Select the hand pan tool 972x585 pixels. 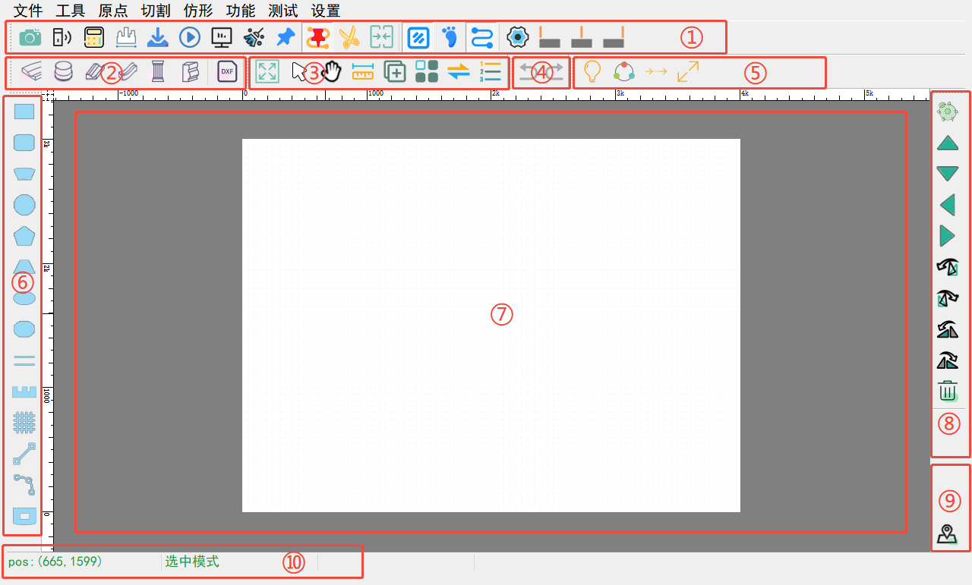click(332, 71)
